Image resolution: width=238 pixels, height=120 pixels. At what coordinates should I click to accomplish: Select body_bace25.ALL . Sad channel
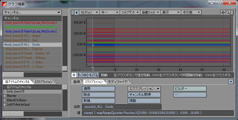click(x=32, y=40)
